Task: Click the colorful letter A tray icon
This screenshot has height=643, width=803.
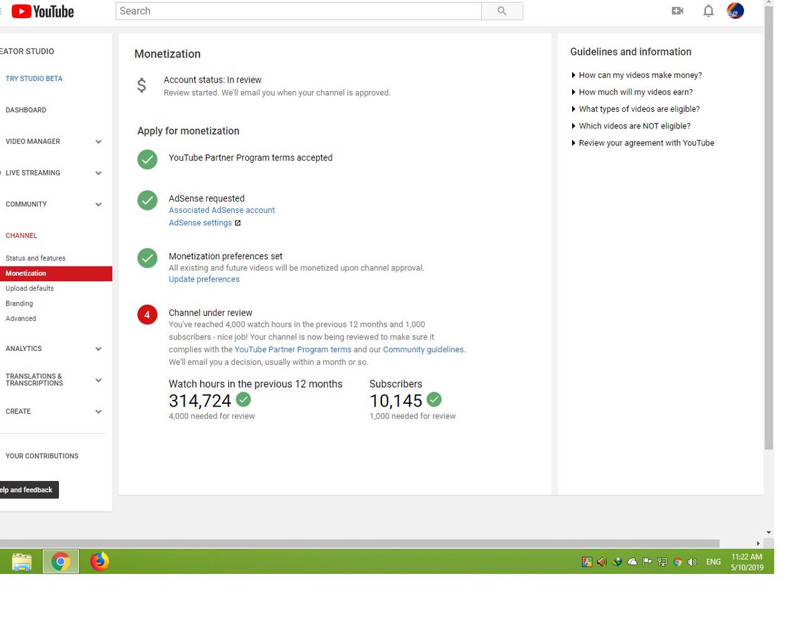Action: click(587, 562)
